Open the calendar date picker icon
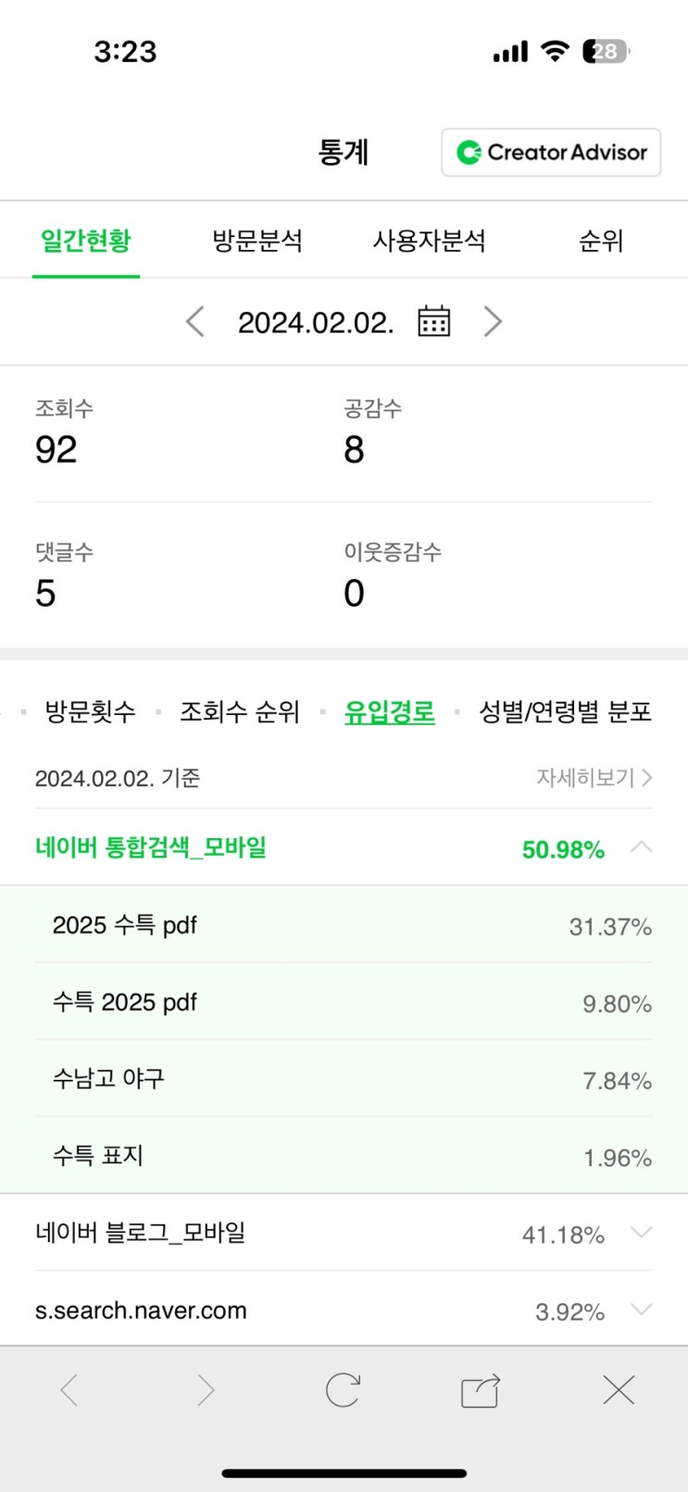This screenshot has height=1492, width=688. coord(433,321)
